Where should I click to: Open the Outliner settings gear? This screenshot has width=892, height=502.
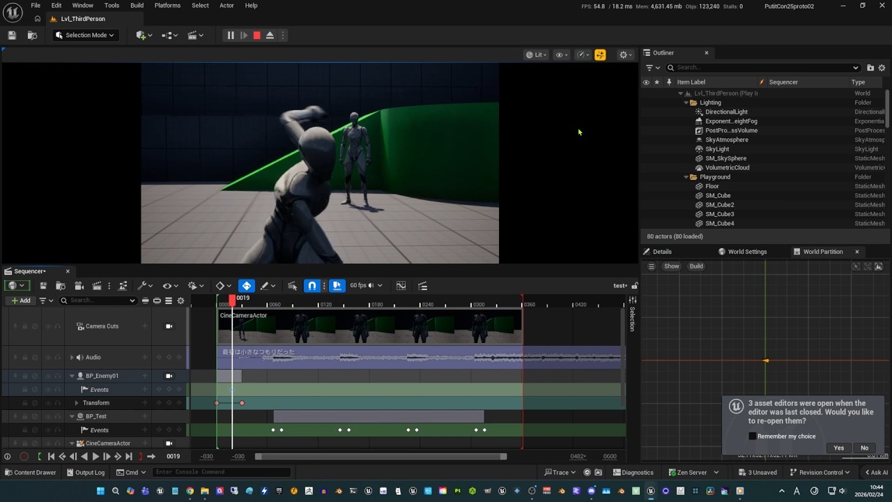click(882, 68)
